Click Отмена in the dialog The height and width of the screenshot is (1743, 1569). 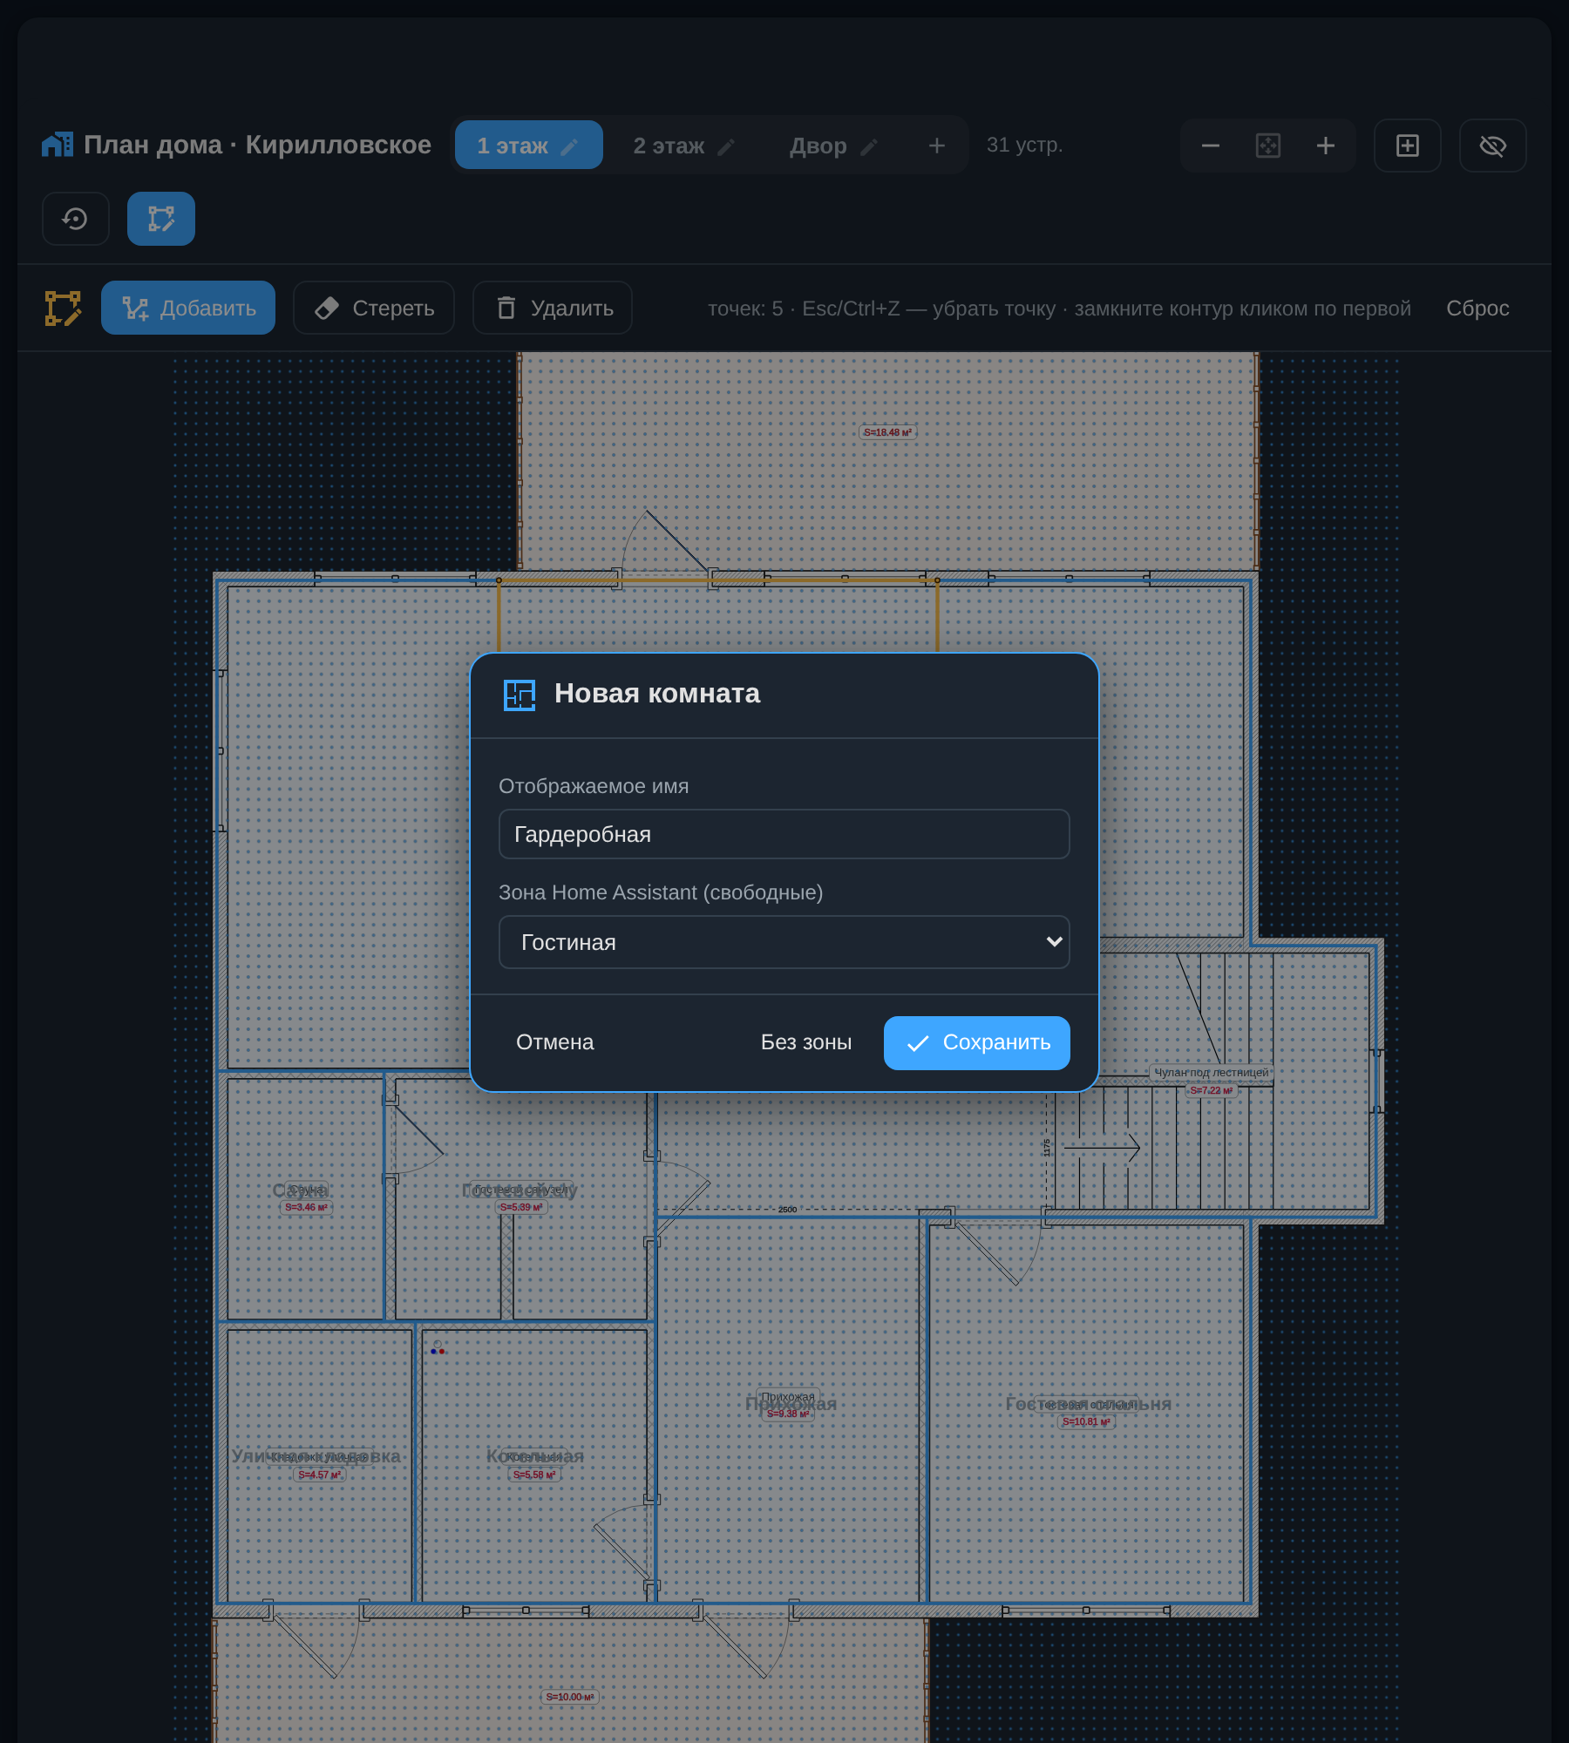(555, 1042)
